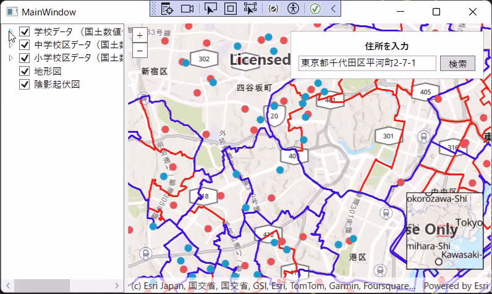The image size is (492, 294).
Task: Click the station icon below 港区 label
Action: (380, 269)
